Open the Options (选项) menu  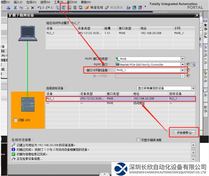tap(45, 2)
